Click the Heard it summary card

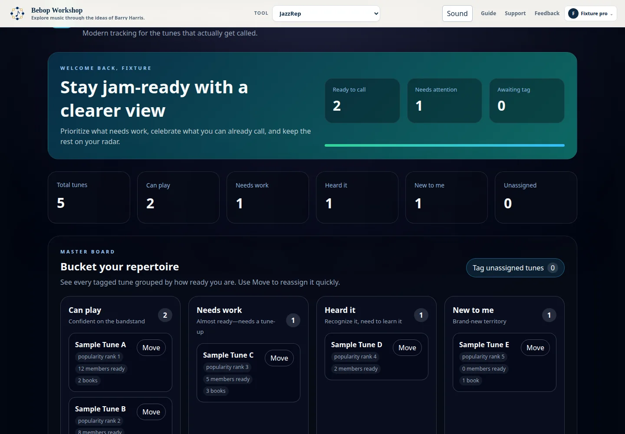point(357,197)
